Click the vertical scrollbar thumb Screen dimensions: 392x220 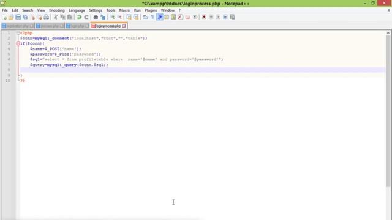pyautogui.click(x=388, y=111)
